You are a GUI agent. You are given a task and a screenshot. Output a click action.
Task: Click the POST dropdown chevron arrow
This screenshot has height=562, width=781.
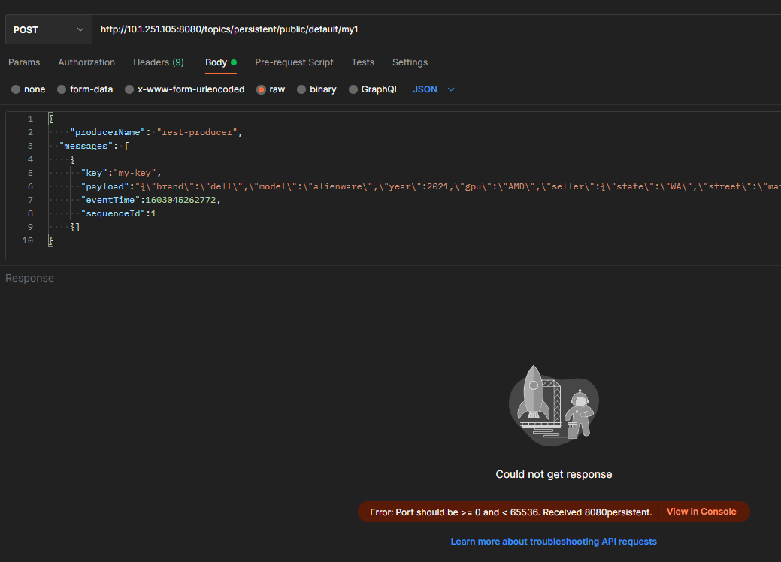(80, 29)
